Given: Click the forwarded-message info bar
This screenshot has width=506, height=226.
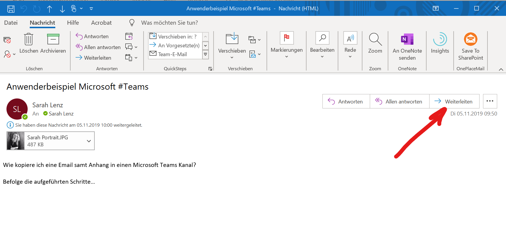Looking at the screenshot, I should coord(74,125).
